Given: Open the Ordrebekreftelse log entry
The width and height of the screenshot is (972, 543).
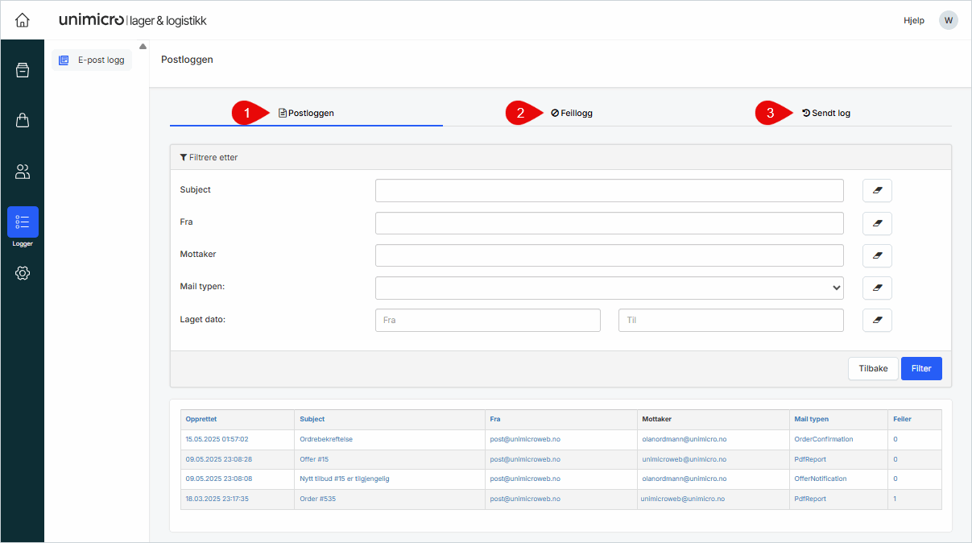Looking at the screenshot, I should [x=326, y=440].
